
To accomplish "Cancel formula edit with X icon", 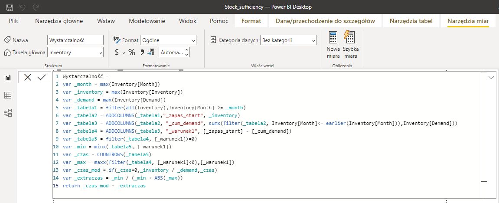I will [x=28, y=77].
